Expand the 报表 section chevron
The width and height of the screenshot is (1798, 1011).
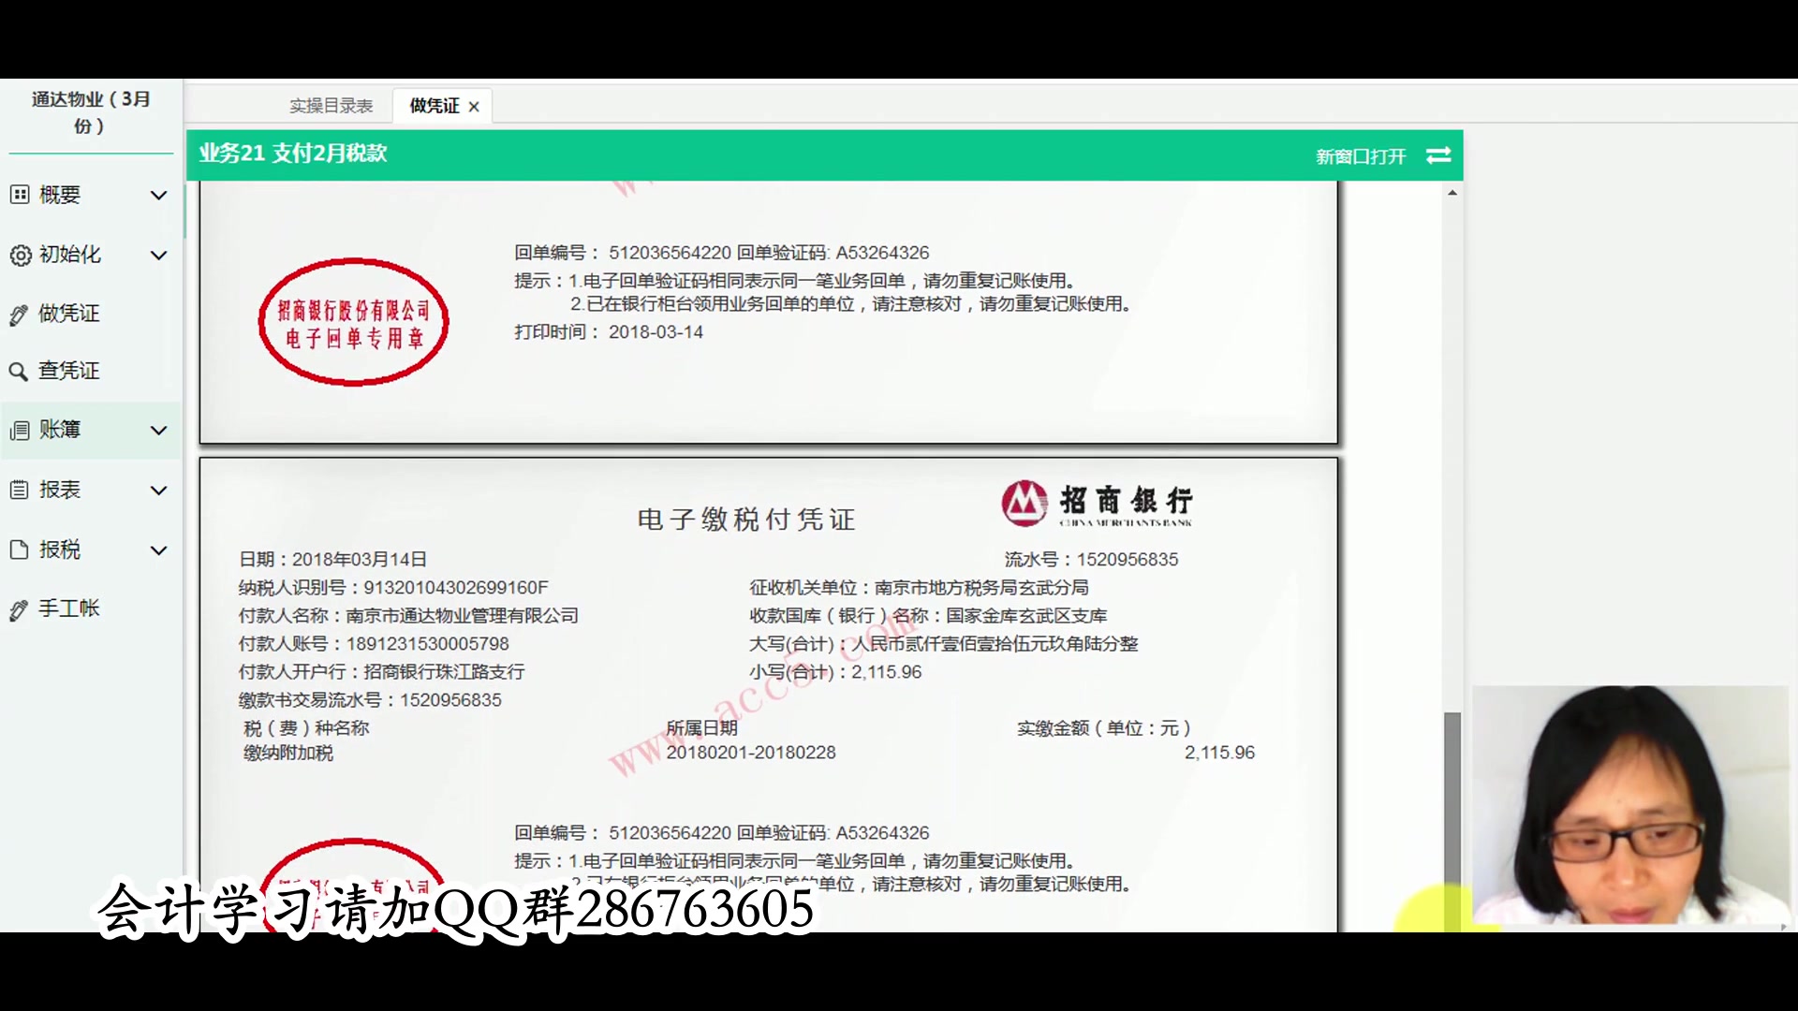(159, 489)
